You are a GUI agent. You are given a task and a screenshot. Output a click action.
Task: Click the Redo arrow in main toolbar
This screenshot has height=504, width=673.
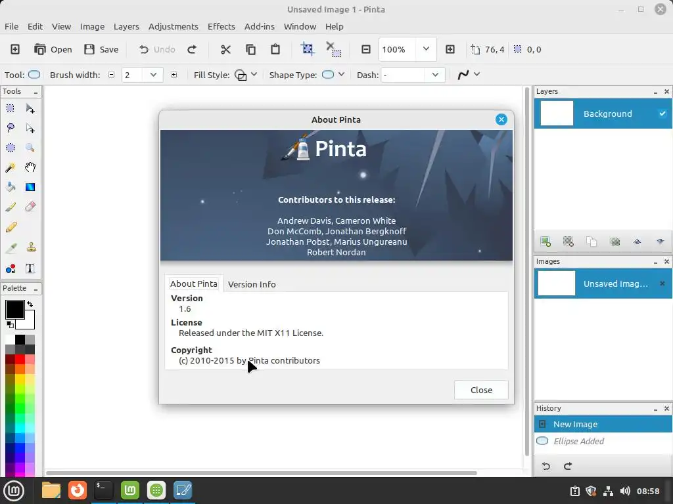click(x=192, y=49)
